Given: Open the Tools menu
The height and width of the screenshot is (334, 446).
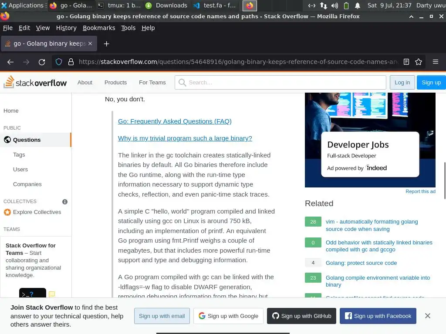Looking at the screenshot, I should tap(128, 28).
